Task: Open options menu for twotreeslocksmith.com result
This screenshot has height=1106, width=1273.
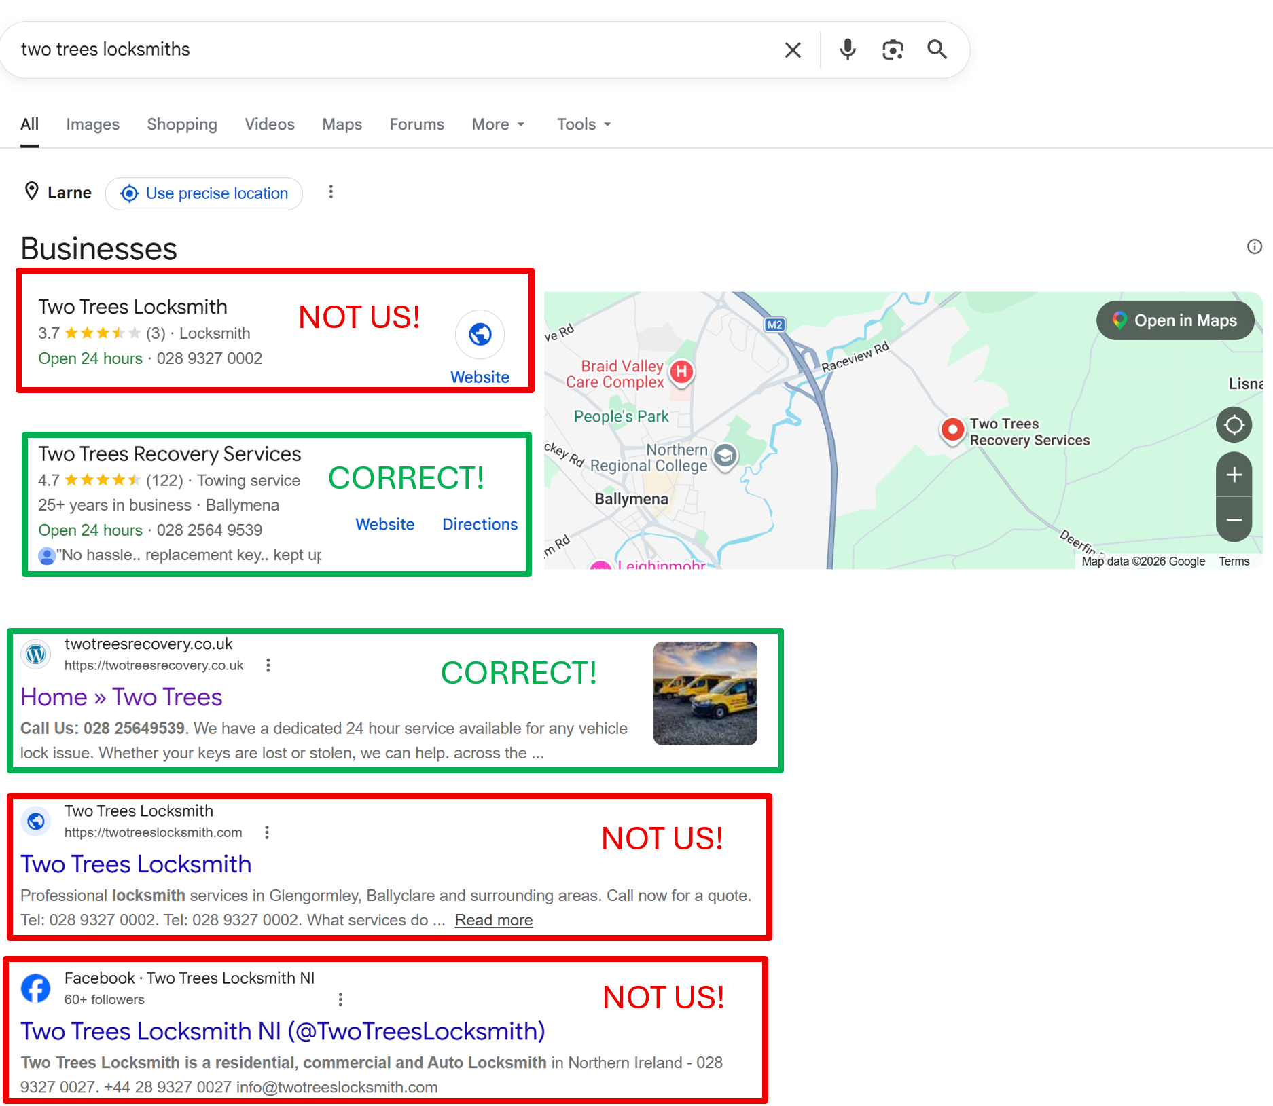Action: click(267, 832)
